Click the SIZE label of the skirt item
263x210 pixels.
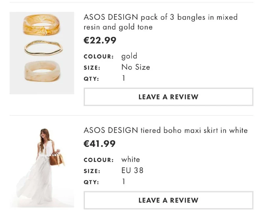(92, 171)
